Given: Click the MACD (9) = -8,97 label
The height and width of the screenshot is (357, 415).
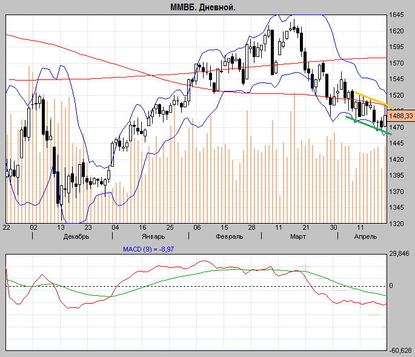Looking at the screenshot, I should [x=148, y=249].
